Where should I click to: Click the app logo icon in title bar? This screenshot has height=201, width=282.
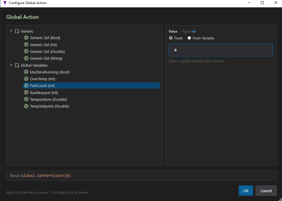(5, 3)
